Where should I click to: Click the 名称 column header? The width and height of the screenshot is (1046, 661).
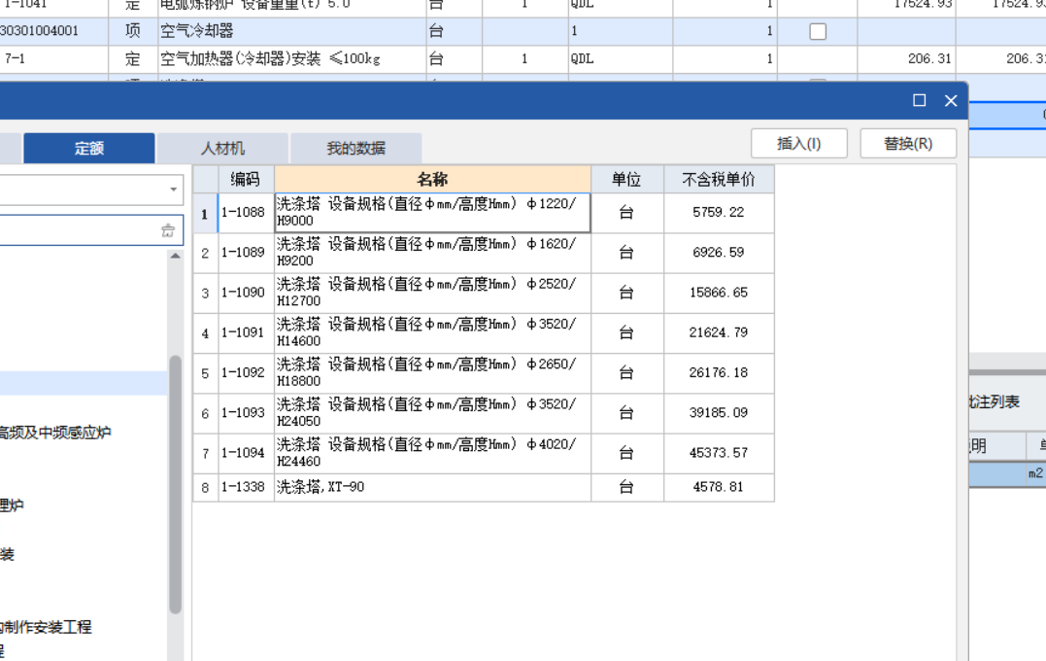point(432,179)
